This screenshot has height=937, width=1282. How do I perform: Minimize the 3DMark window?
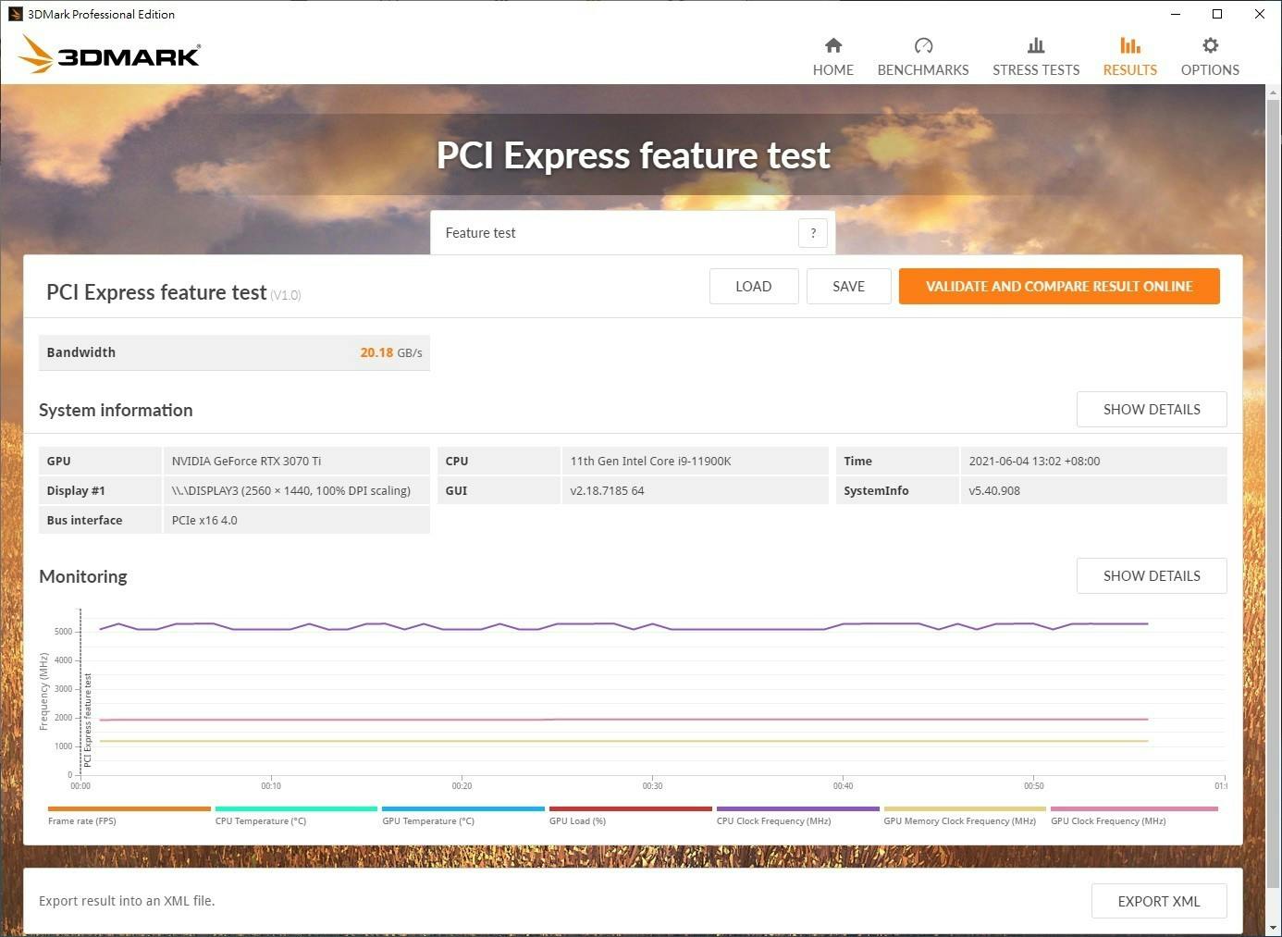1176,14
